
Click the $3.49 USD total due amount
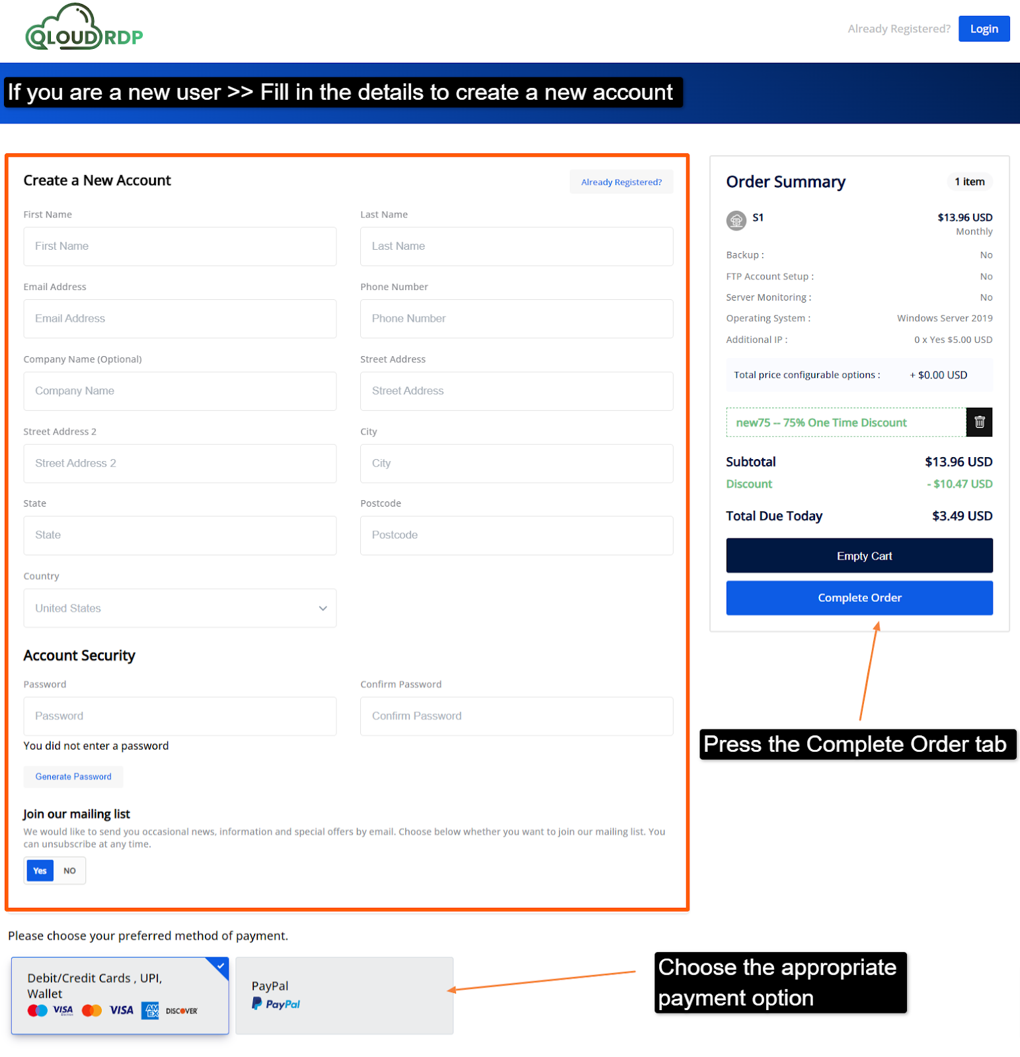pos(962,516)
